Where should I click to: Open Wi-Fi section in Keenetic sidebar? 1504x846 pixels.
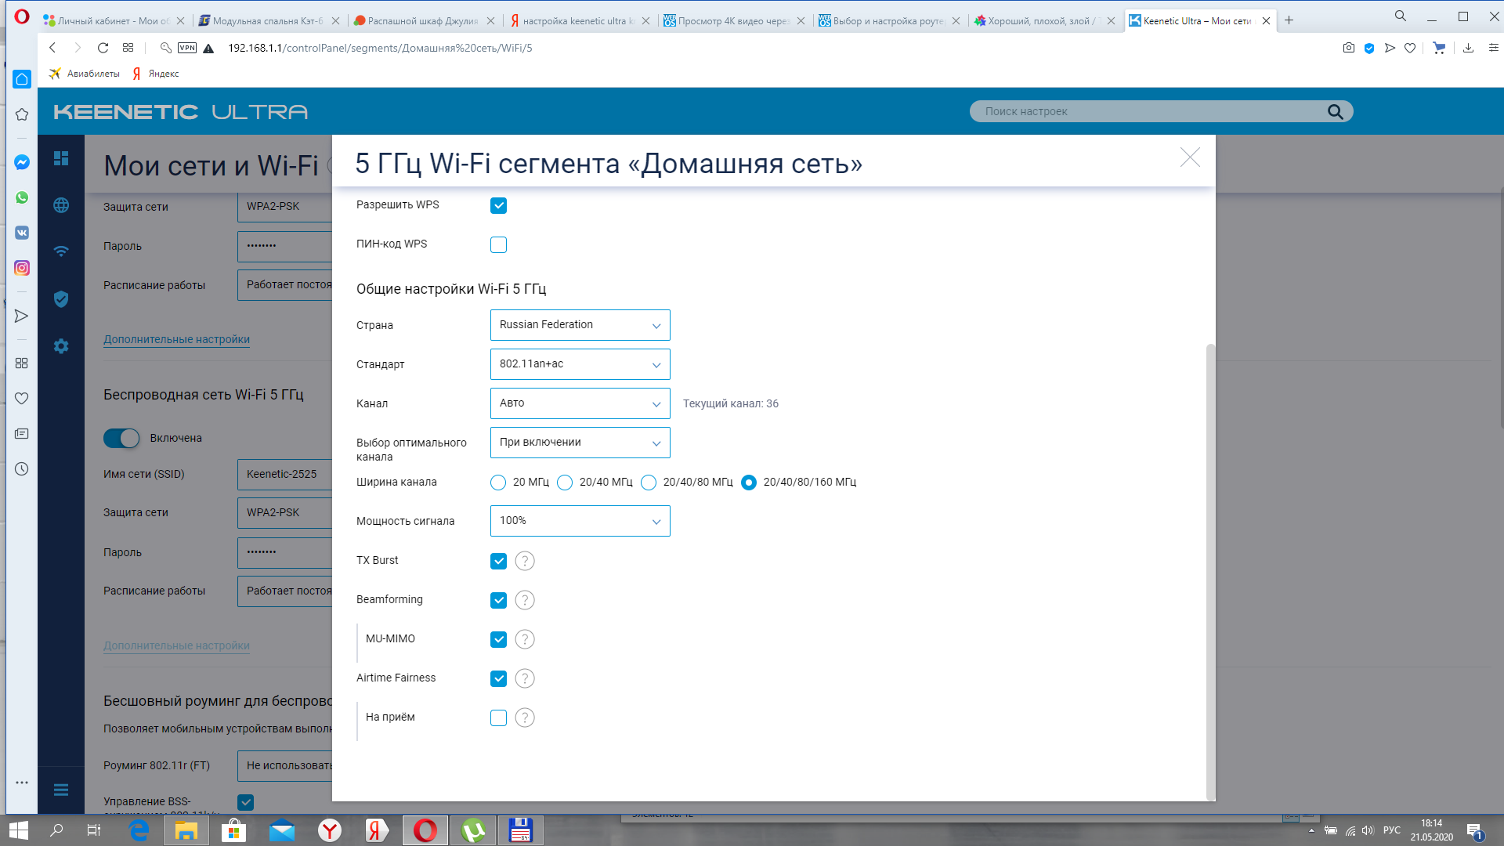[x=61, y=251]
